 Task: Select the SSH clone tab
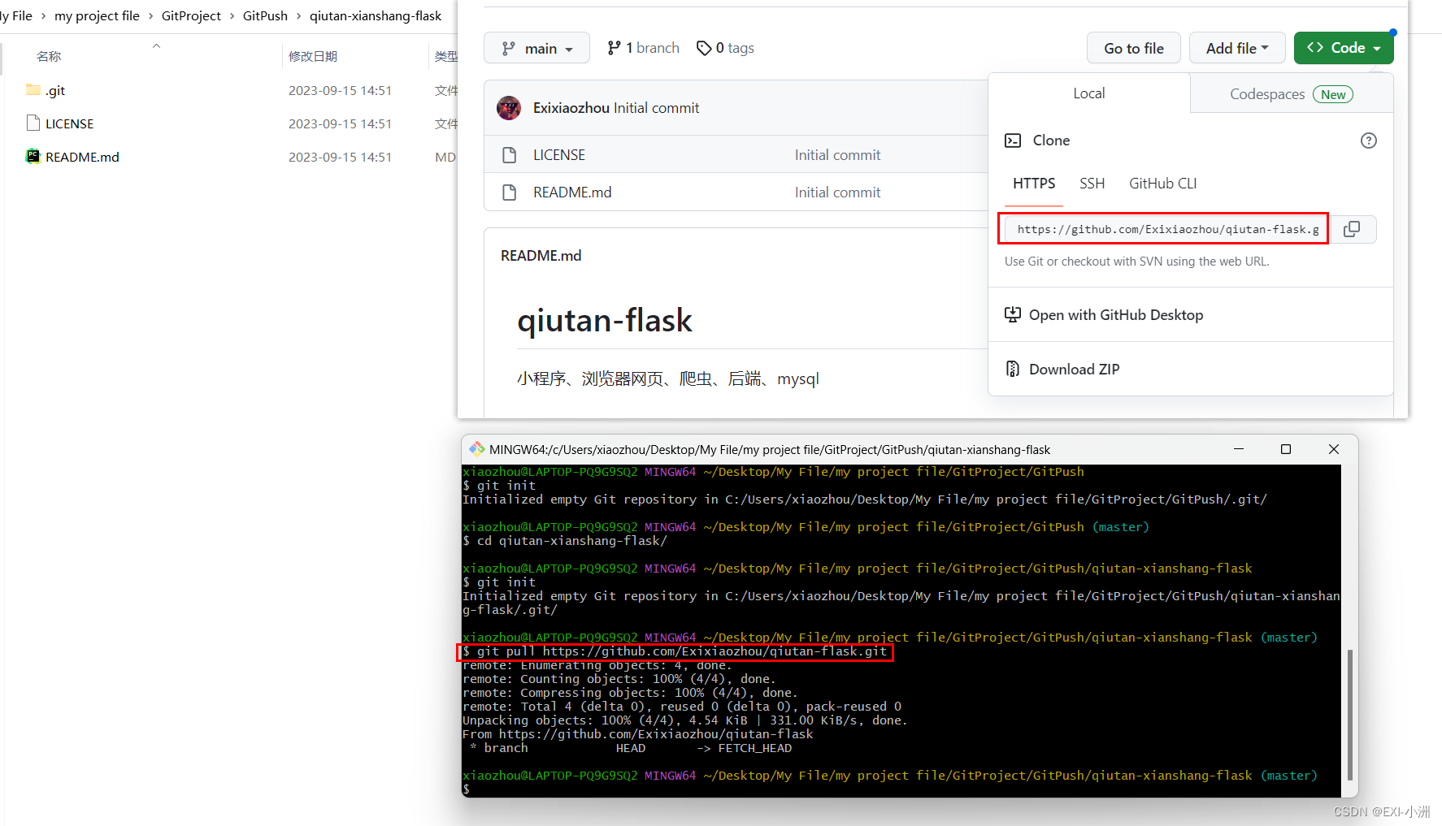(x=1092, y=184)
